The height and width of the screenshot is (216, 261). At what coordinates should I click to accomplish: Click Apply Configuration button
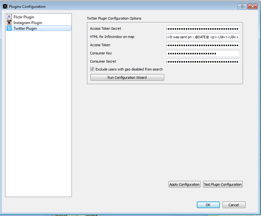click(184, 184)
